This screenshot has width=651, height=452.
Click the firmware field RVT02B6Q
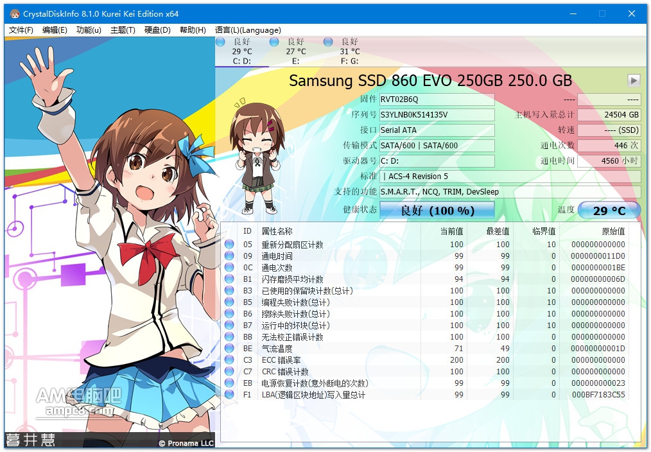[437, 100]
